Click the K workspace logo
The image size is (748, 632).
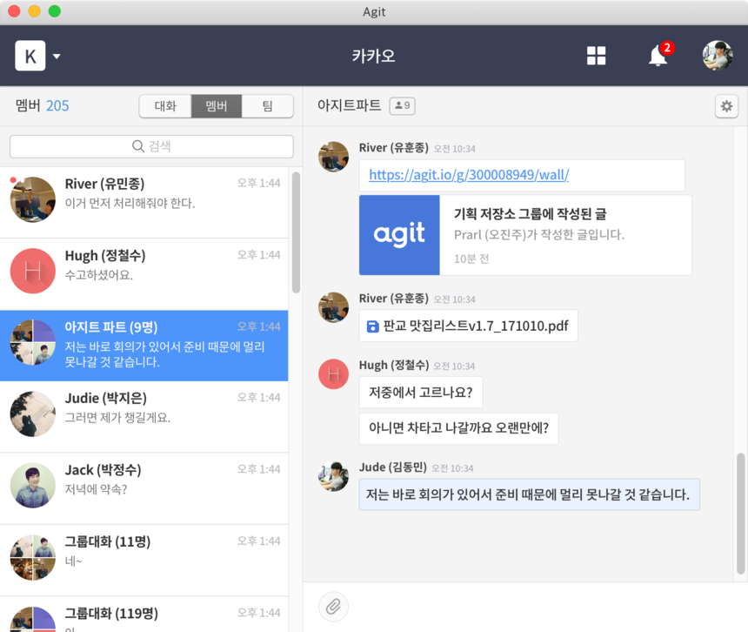pyautogui.click(x=30, y=57)
